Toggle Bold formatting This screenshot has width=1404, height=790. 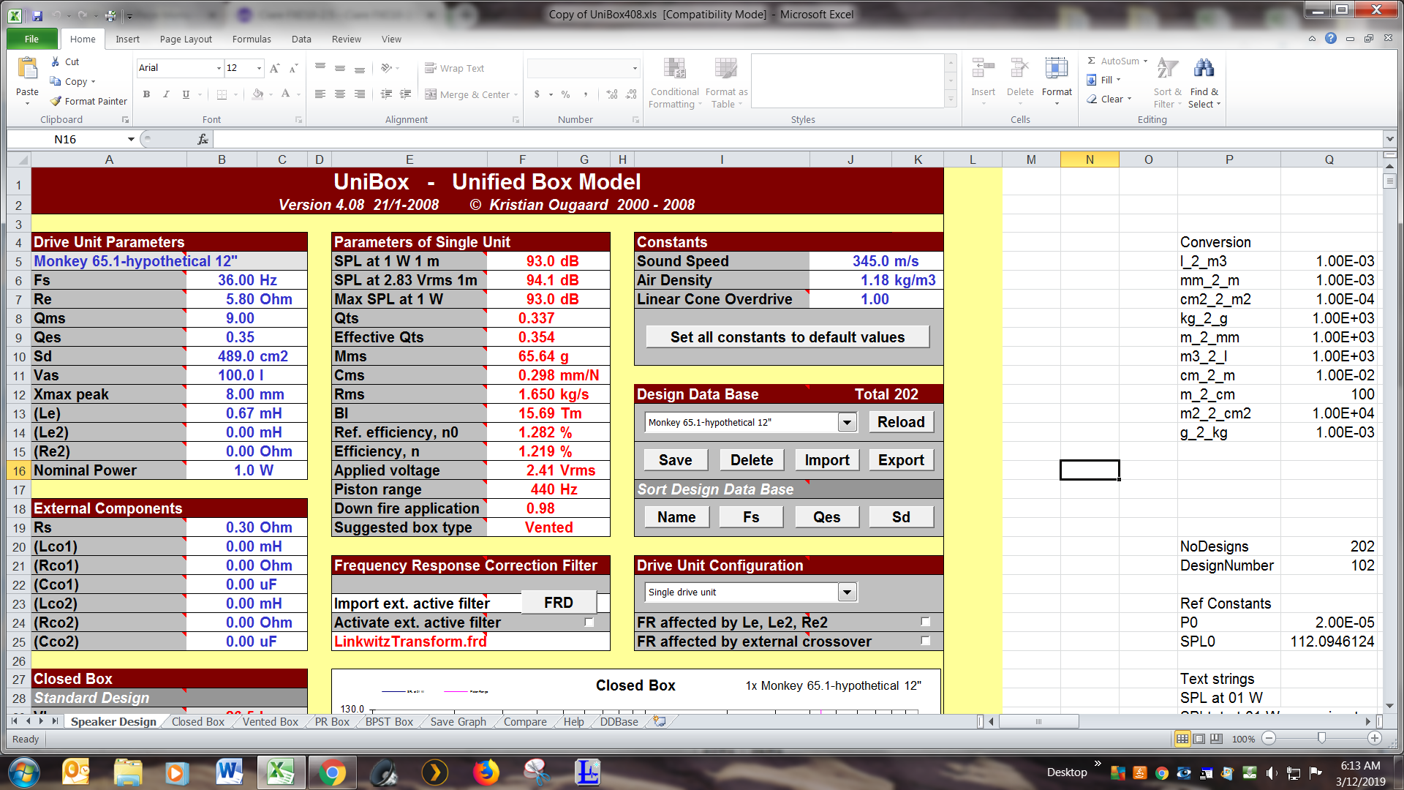pos(146,94)
